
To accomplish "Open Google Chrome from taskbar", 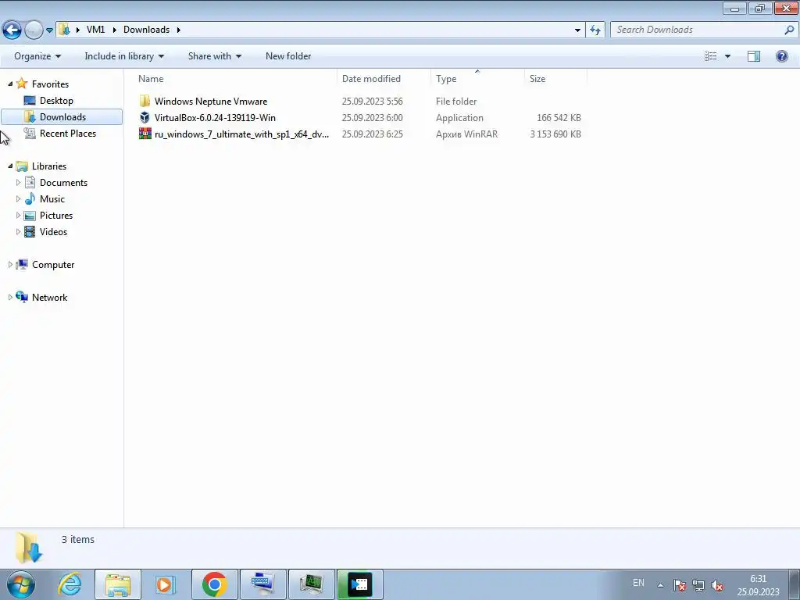I will [214, 584].
